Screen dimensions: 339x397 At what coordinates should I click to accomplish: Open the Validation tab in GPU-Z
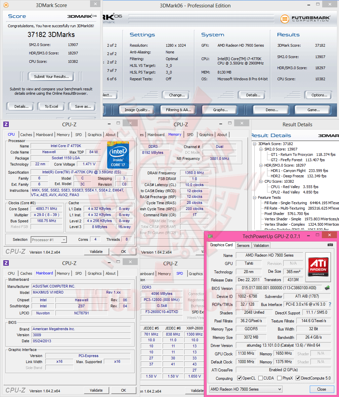[261, 245]
